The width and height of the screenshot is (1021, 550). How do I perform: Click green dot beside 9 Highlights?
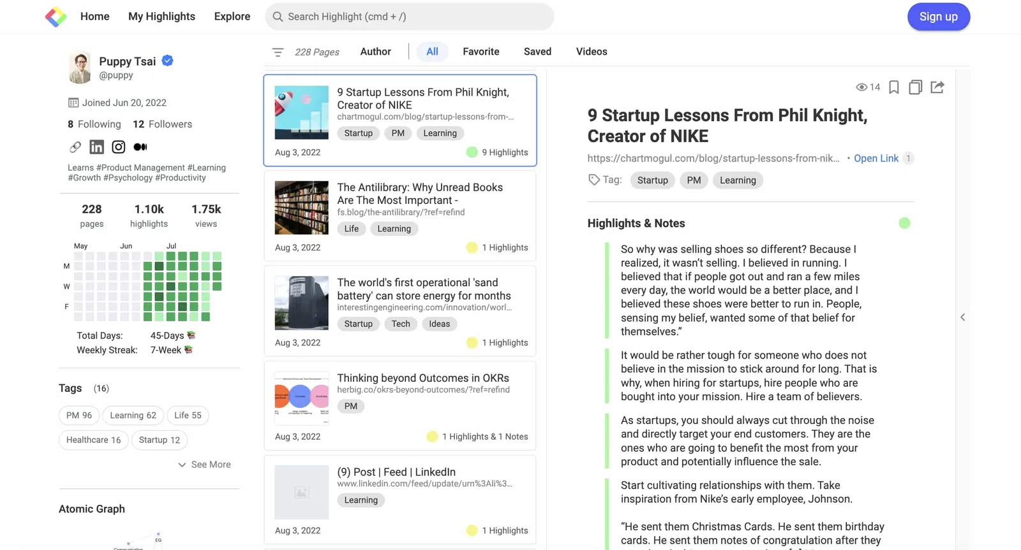(472, 152)
